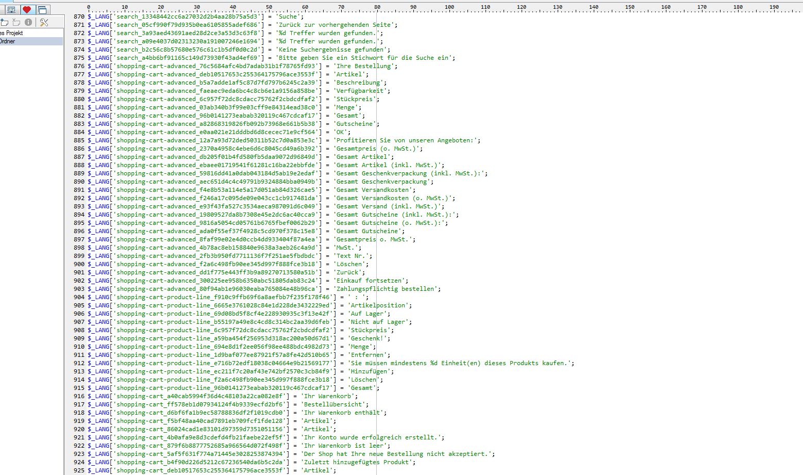Image resolution: width=803 pixels, height=475 pixels.
Task: Click 'Gesamt Versandkosten (o. MwSt.)' string
Action: [x=393, y=198]
